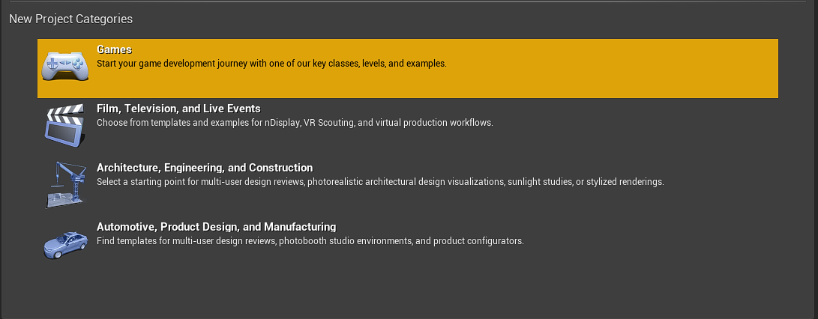Click the film clapperboard icon

pos(65,125)
